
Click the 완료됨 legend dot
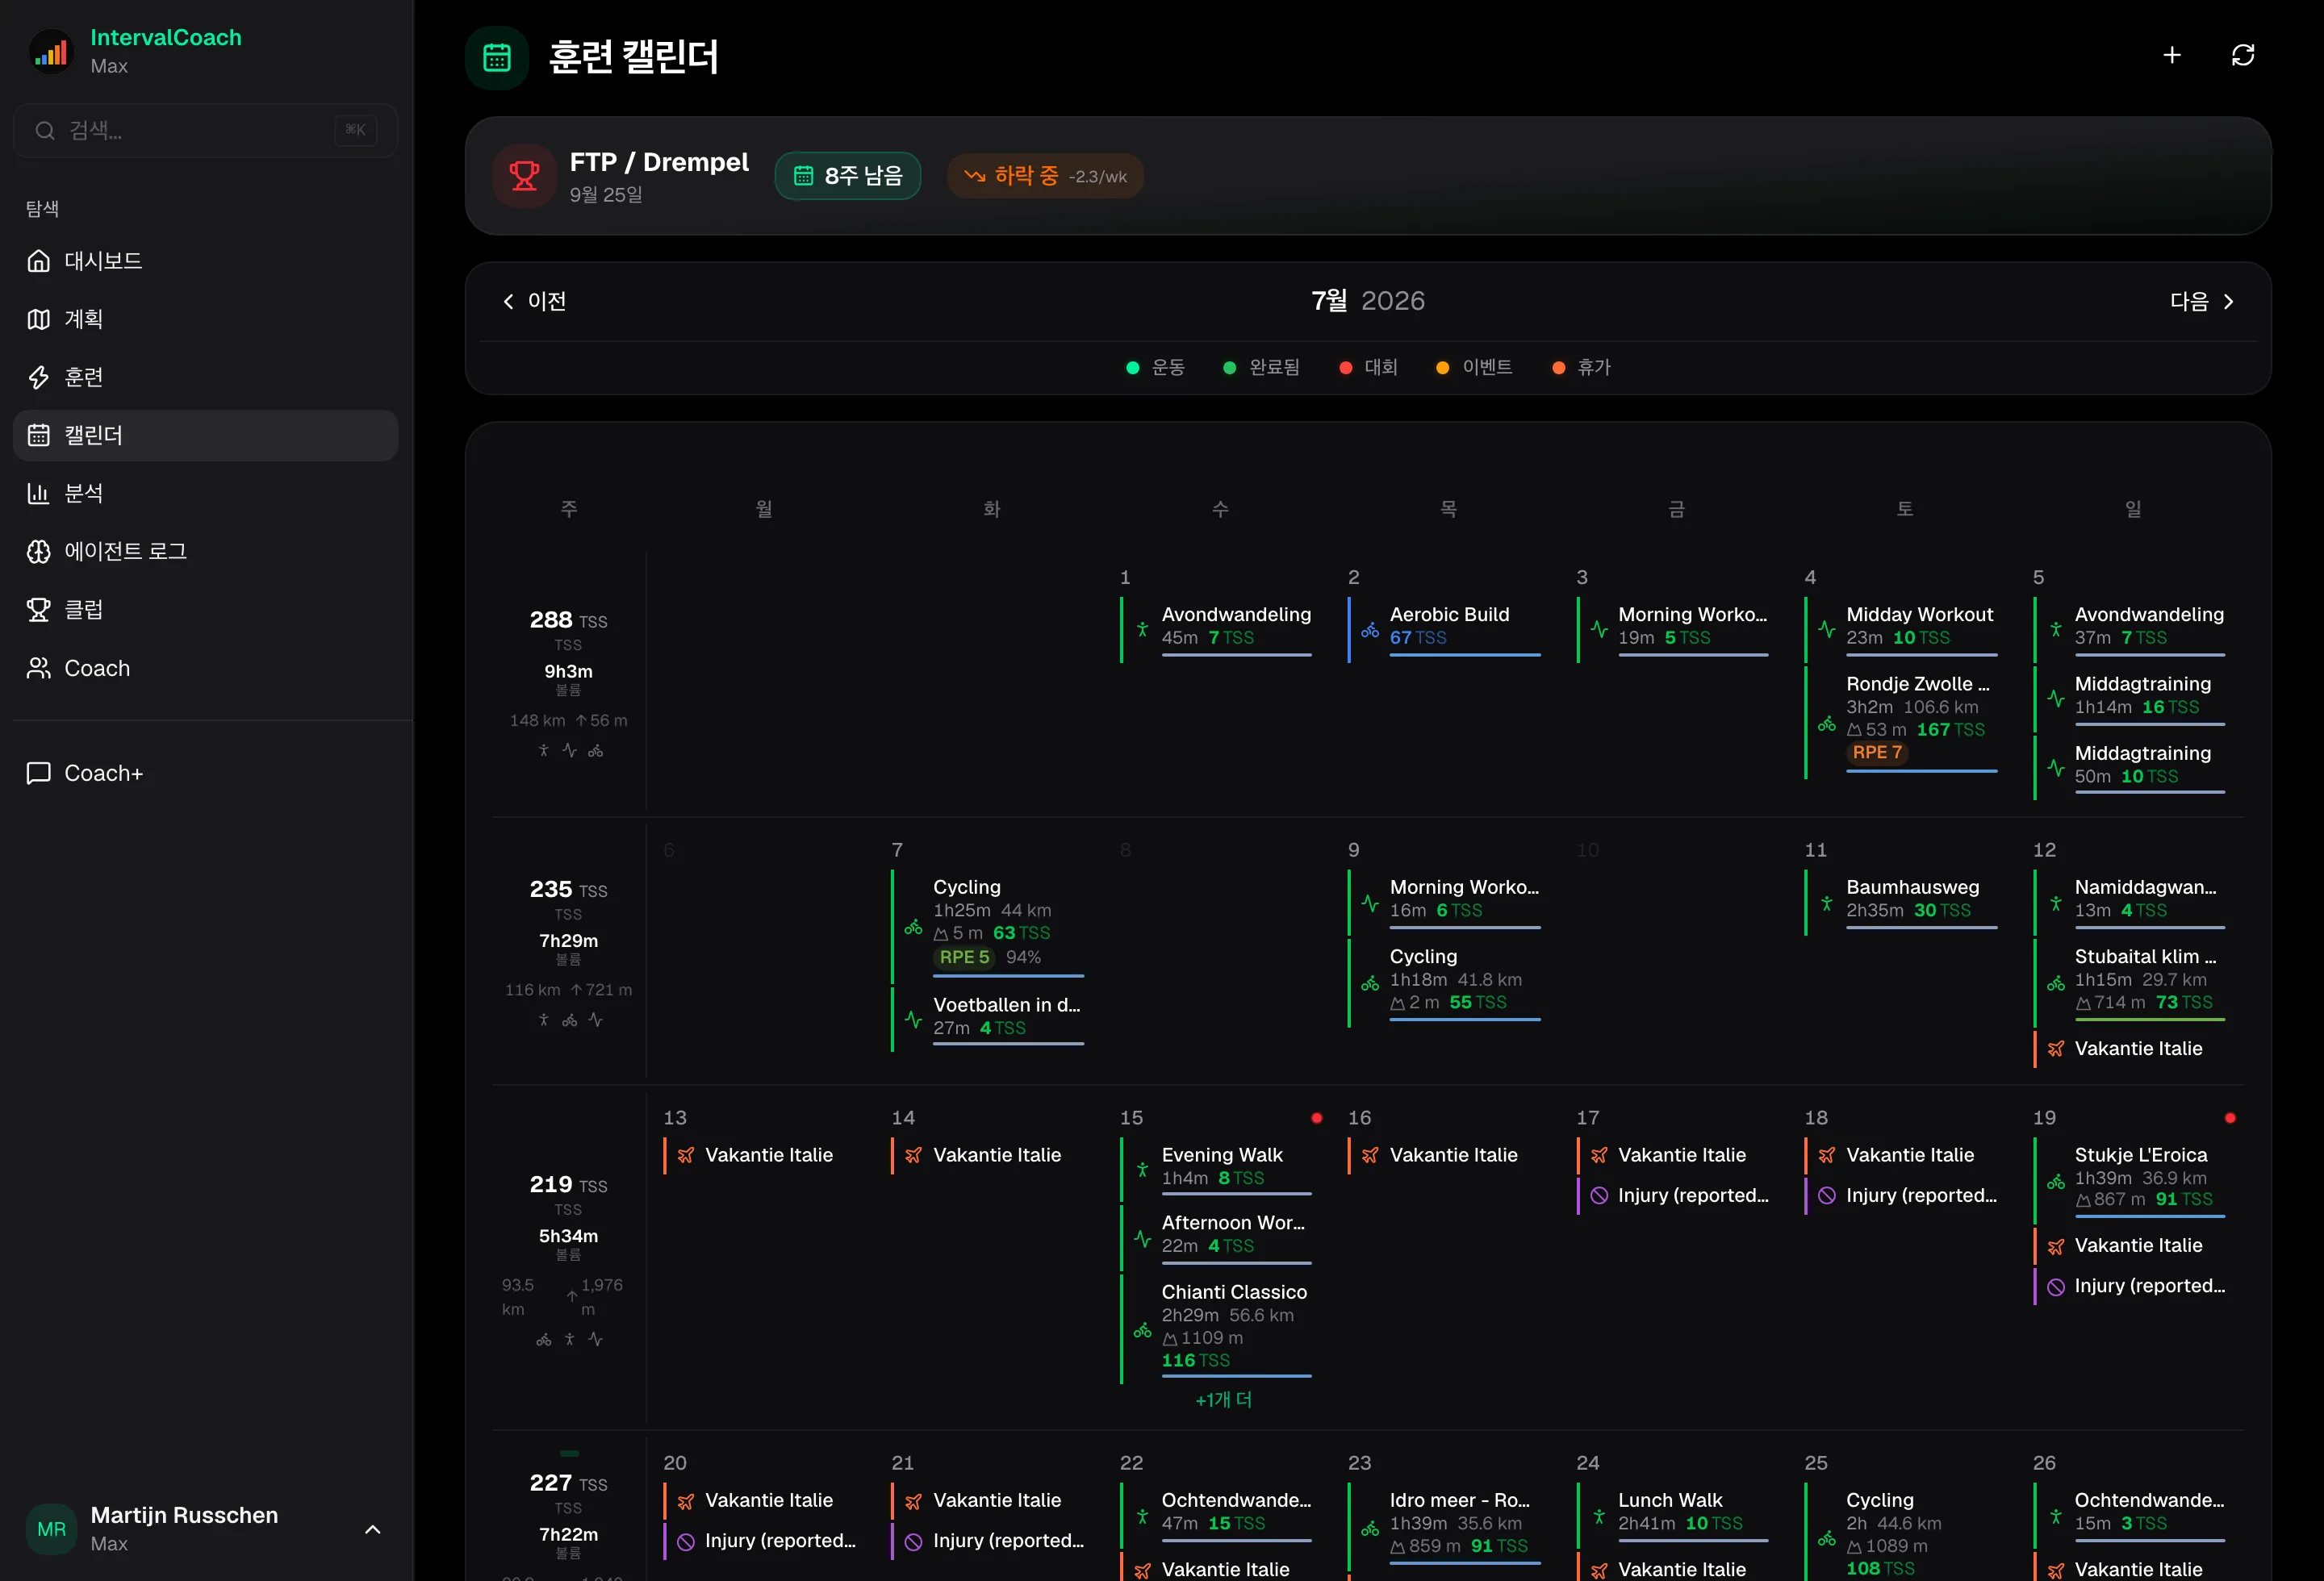pos(1229,368)
